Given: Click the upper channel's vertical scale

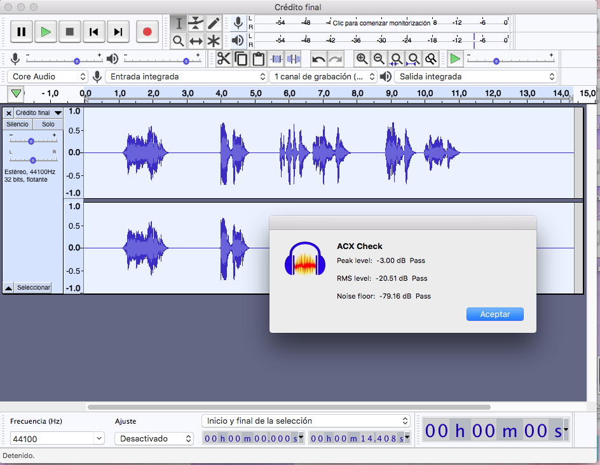Looking at the screenshot, I should pos(74,152).
